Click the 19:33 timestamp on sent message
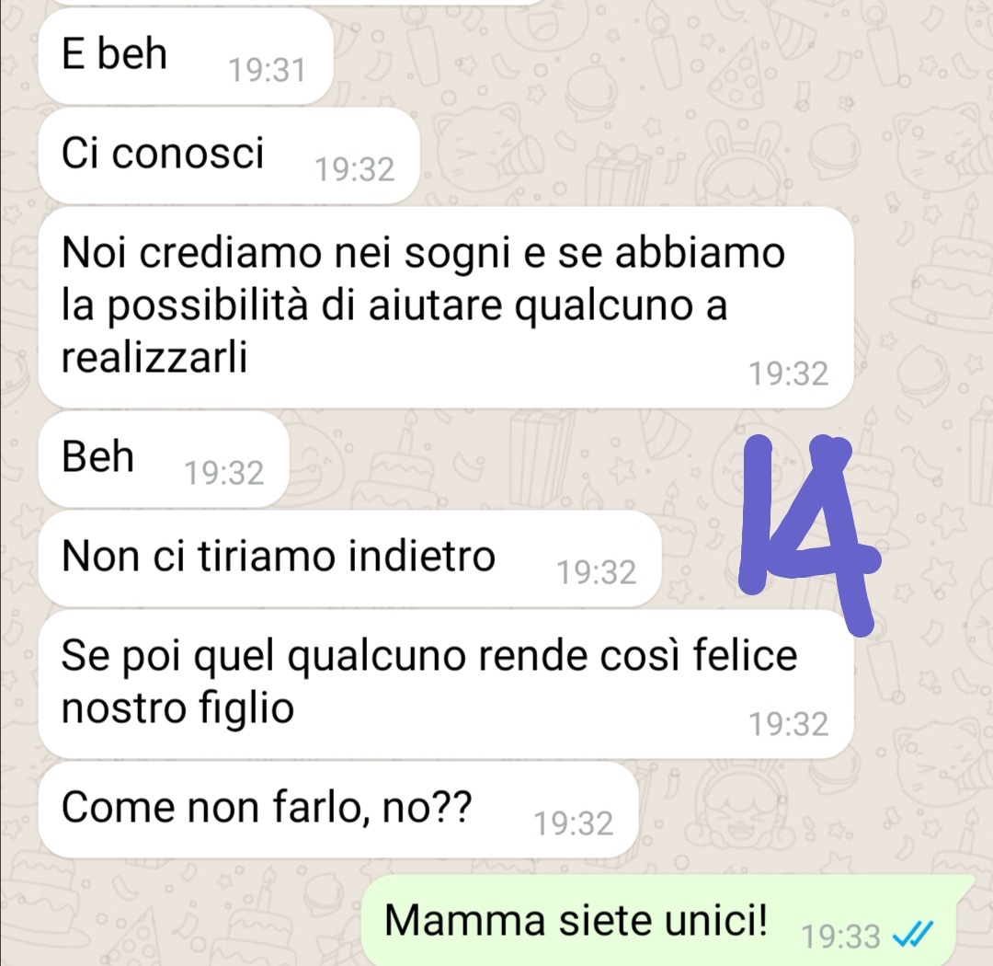The image size is (993, 966). [840, 937]
